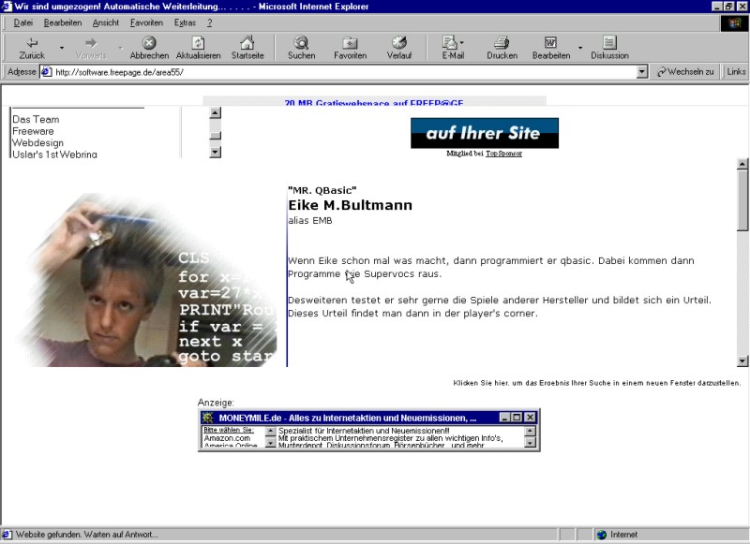Follow the Freeware link
This screenshot has width=750, height=544.
[x=33, y=131]
